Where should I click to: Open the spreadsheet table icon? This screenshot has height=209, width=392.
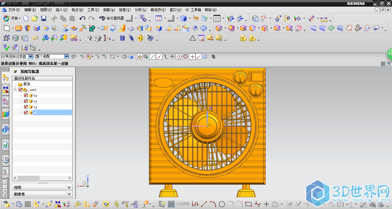coord(201,38)
